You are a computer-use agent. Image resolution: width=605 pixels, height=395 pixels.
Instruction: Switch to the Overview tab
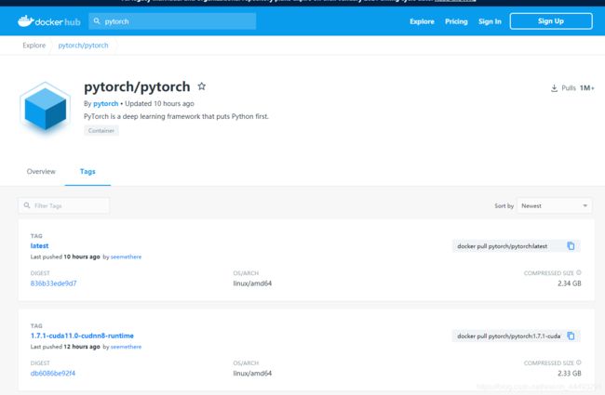click(41, 172)
